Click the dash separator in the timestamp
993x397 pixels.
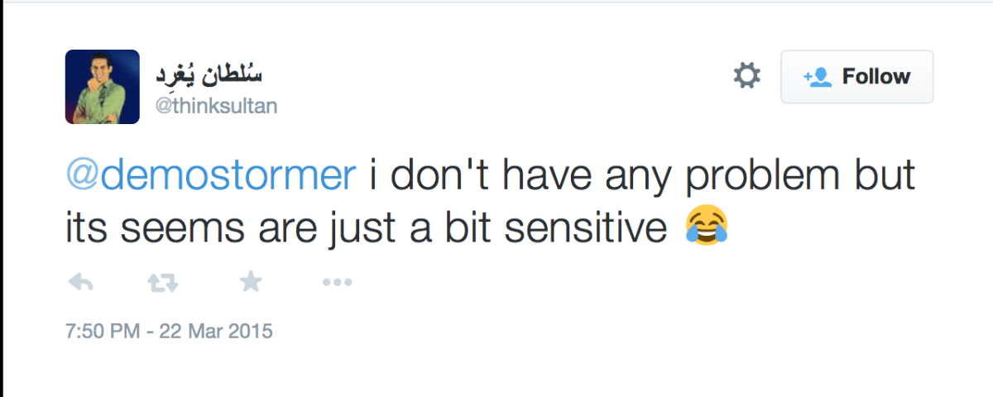pyautogui.click(x=150, y=332)
